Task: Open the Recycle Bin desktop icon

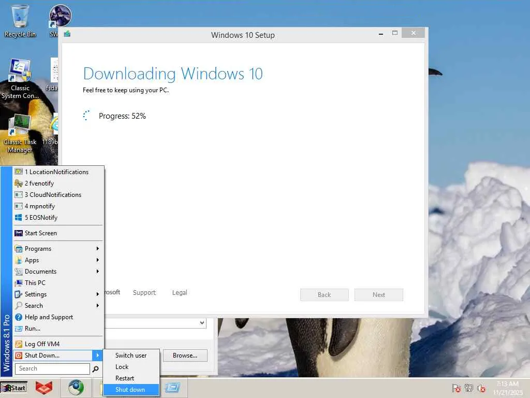Action: 20,21
